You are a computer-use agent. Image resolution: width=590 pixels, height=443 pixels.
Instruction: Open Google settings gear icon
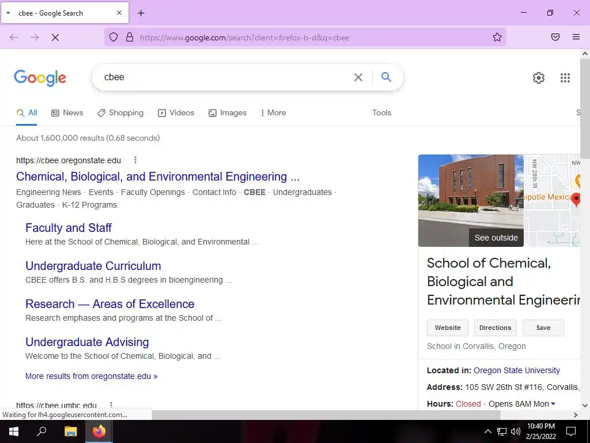539,78
